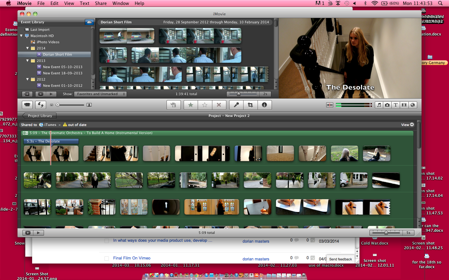The height and width of the screenshot is (280, 449).
Task: Toggle audio skimming waveform icon
Action: click(x=330, y=105)
